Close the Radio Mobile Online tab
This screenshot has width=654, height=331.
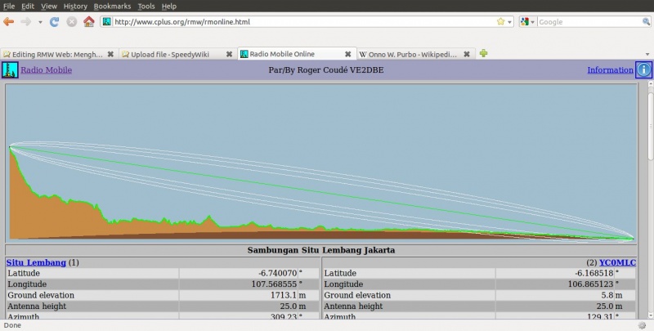[x=348, y=54]
